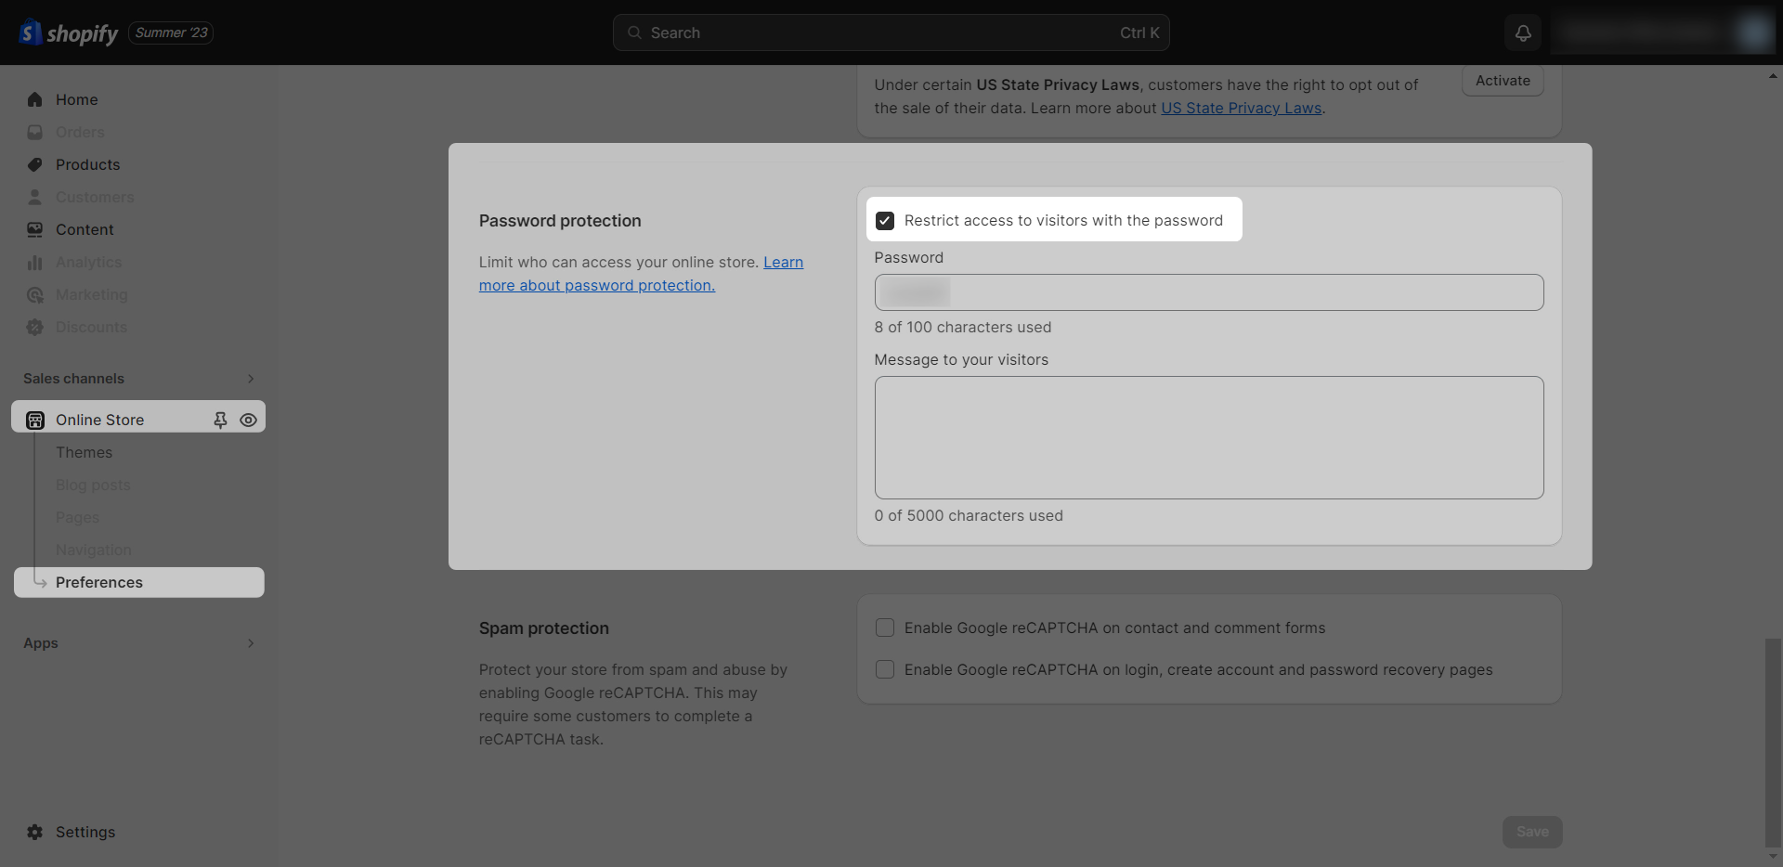
Task: Click the Settings gear icon
Action: pyautogui.click(x=34, y=832)
